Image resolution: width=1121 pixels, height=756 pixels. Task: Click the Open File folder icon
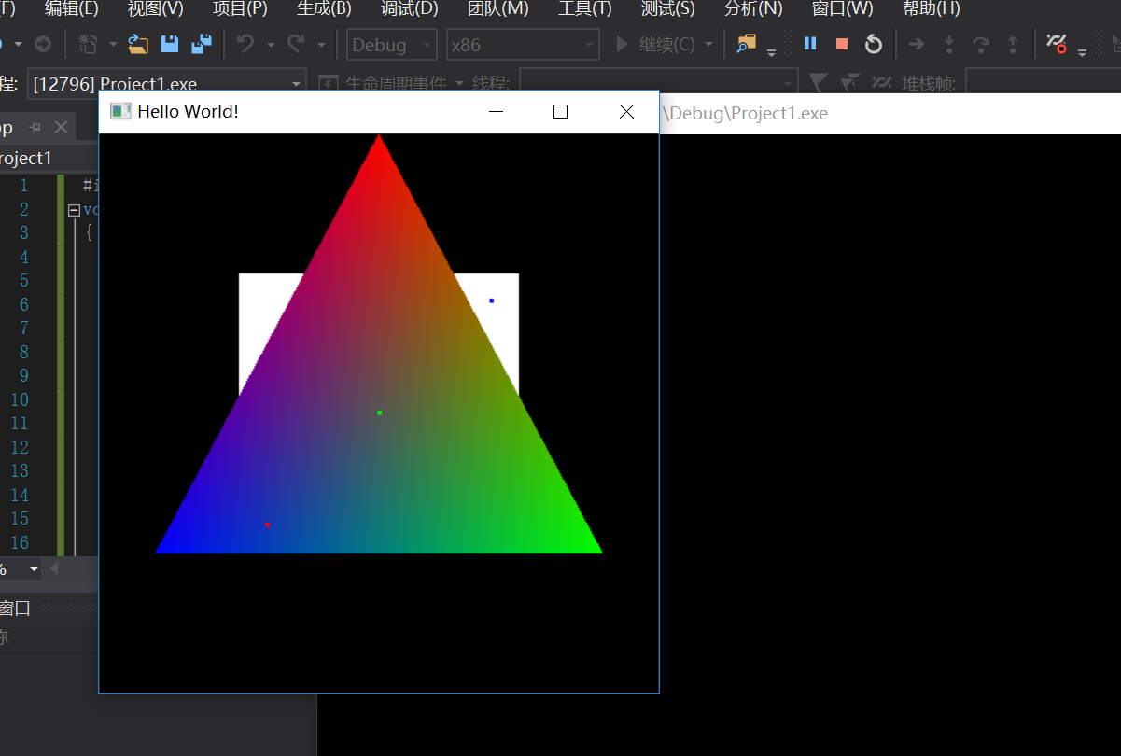138,44
